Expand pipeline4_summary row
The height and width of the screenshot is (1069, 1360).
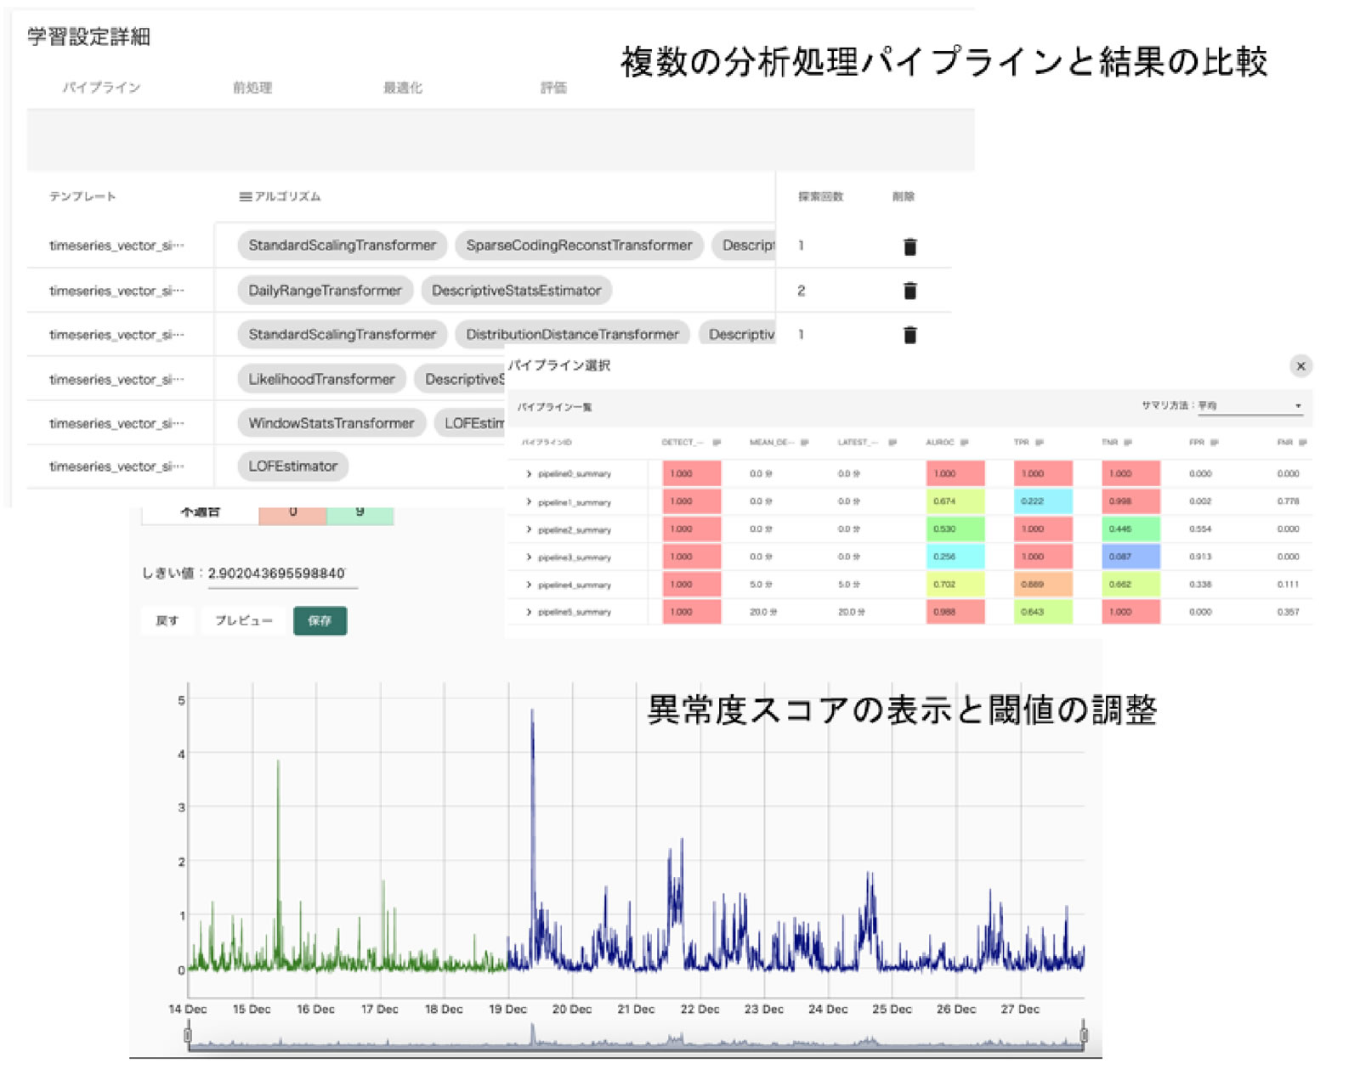[x=529, y=585]
